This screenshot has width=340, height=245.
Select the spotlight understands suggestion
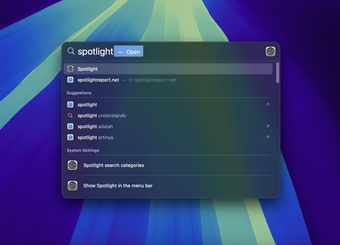click(x=101, y=116)
